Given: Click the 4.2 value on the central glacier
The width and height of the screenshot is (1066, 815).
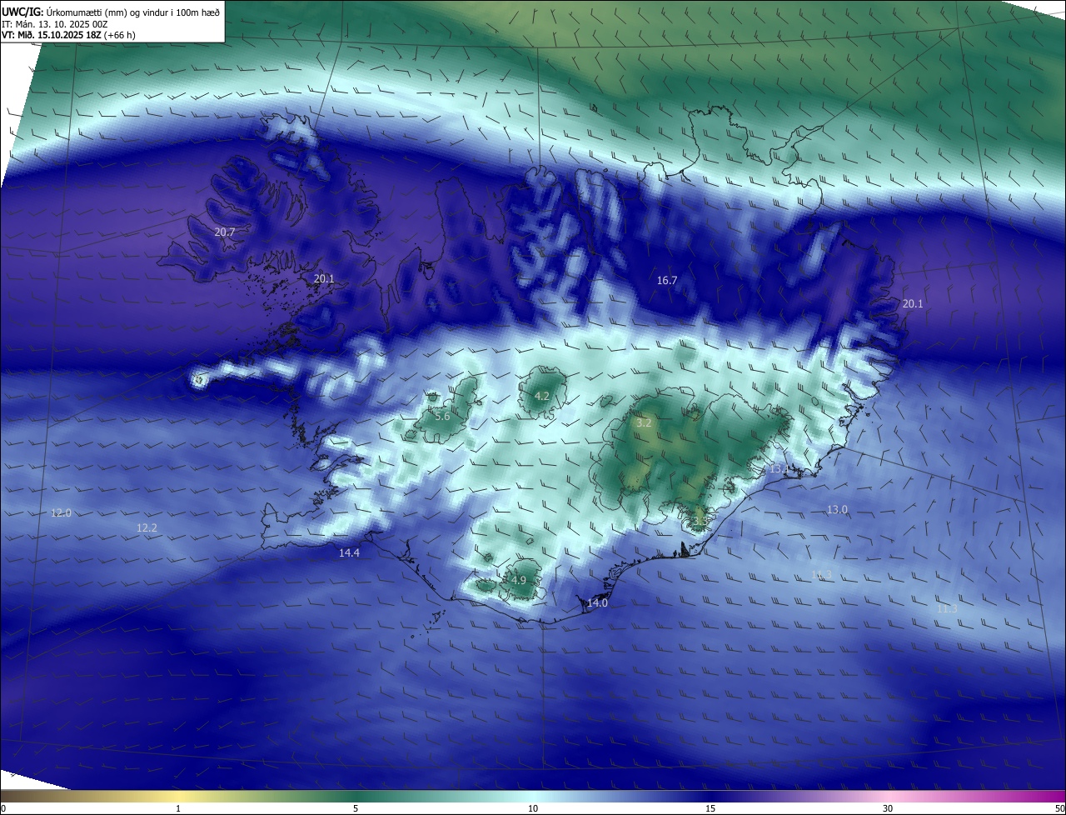Looking at the screenshot, I should (541, 397).
